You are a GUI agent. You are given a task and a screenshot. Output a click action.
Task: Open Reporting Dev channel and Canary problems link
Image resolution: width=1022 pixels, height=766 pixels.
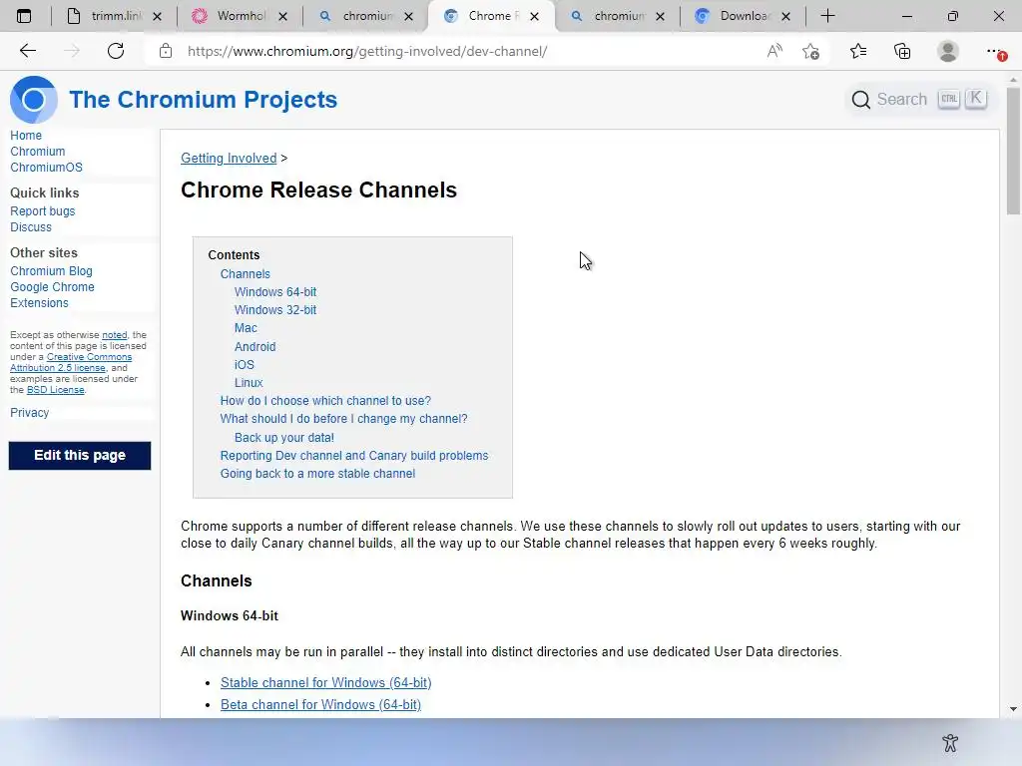point(354,455)
